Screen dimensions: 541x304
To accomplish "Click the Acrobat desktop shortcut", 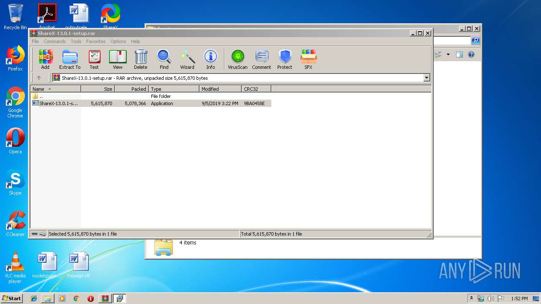I will [x=47, y=17].
